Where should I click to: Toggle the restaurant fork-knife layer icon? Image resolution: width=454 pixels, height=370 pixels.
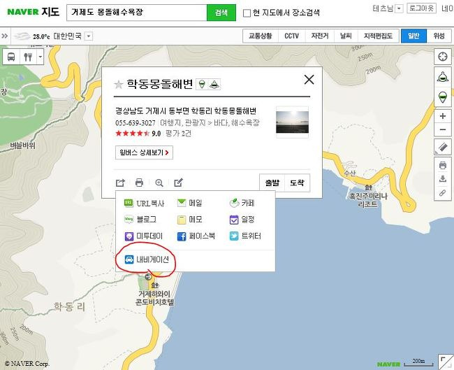point(28,57)
